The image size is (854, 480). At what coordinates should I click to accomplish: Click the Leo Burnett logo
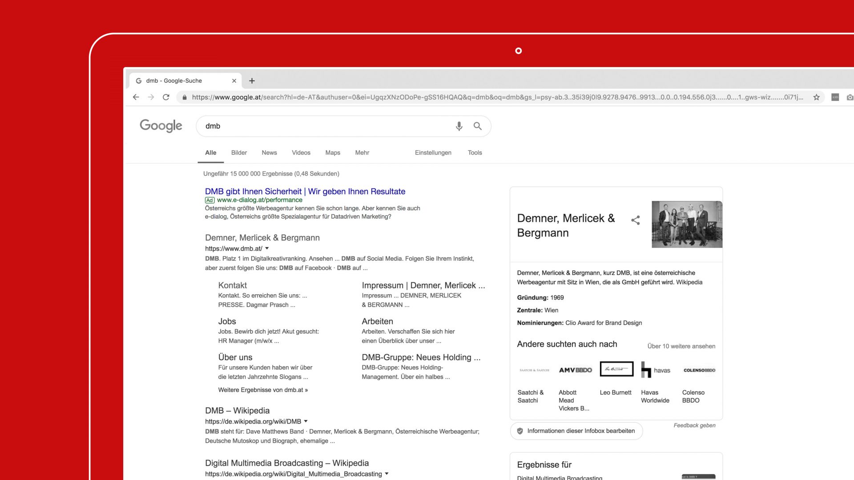click(616, 369)
